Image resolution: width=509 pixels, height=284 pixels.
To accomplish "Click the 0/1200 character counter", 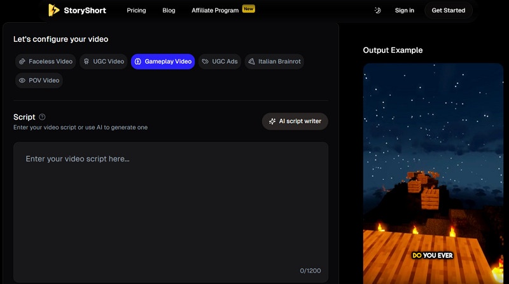I will [310, 271].
